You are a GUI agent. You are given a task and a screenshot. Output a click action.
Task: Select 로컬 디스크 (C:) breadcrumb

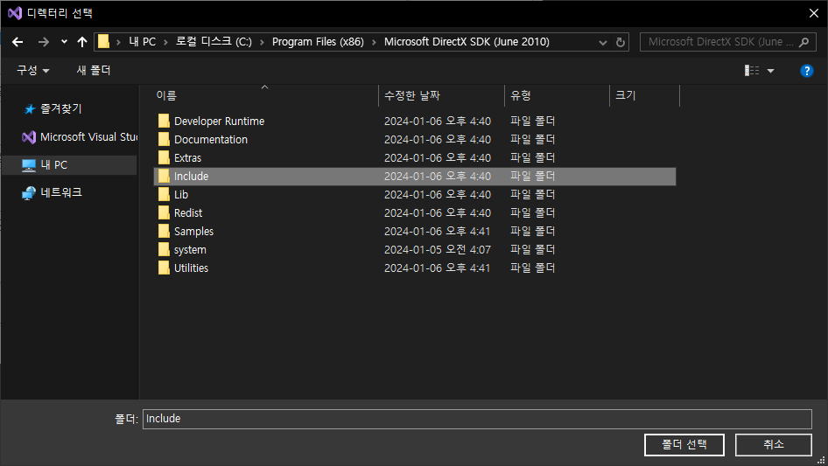point(214,42)
